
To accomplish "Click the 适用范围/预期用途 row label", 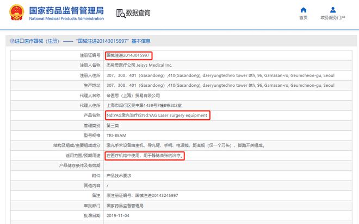I will coord(83,156).
